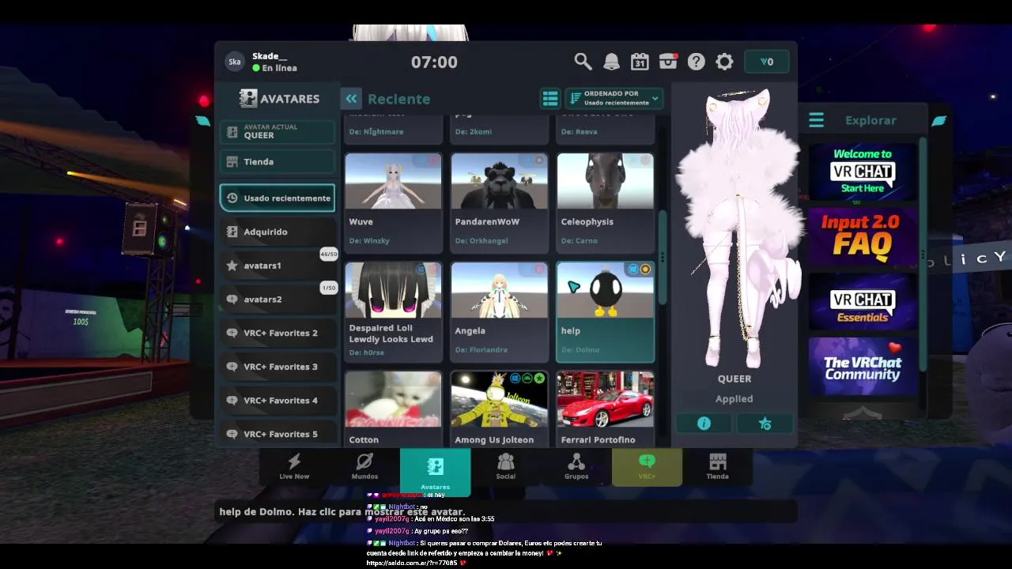Select the help avatar by Dolmo
This screenshot has width=1012, height=569.
[605, 311]
